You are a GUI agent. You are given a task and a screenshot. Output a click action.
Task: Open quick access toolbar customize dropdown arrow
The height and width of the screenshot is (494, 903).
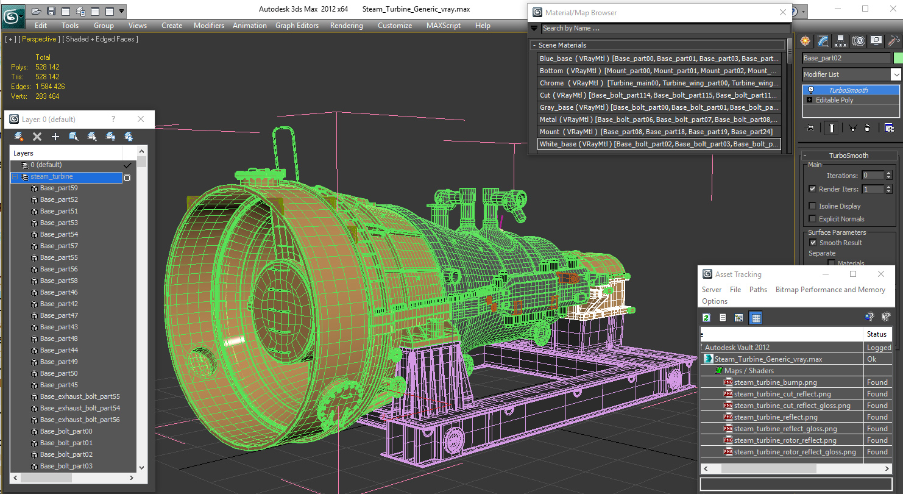tap(122, 11)
